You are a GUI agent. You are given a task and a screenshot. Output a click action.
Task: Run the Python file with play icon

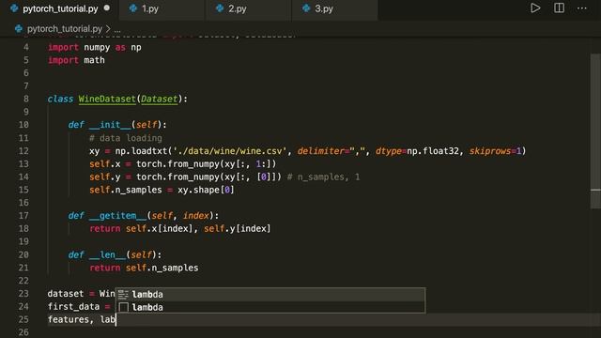coord(535,8)
